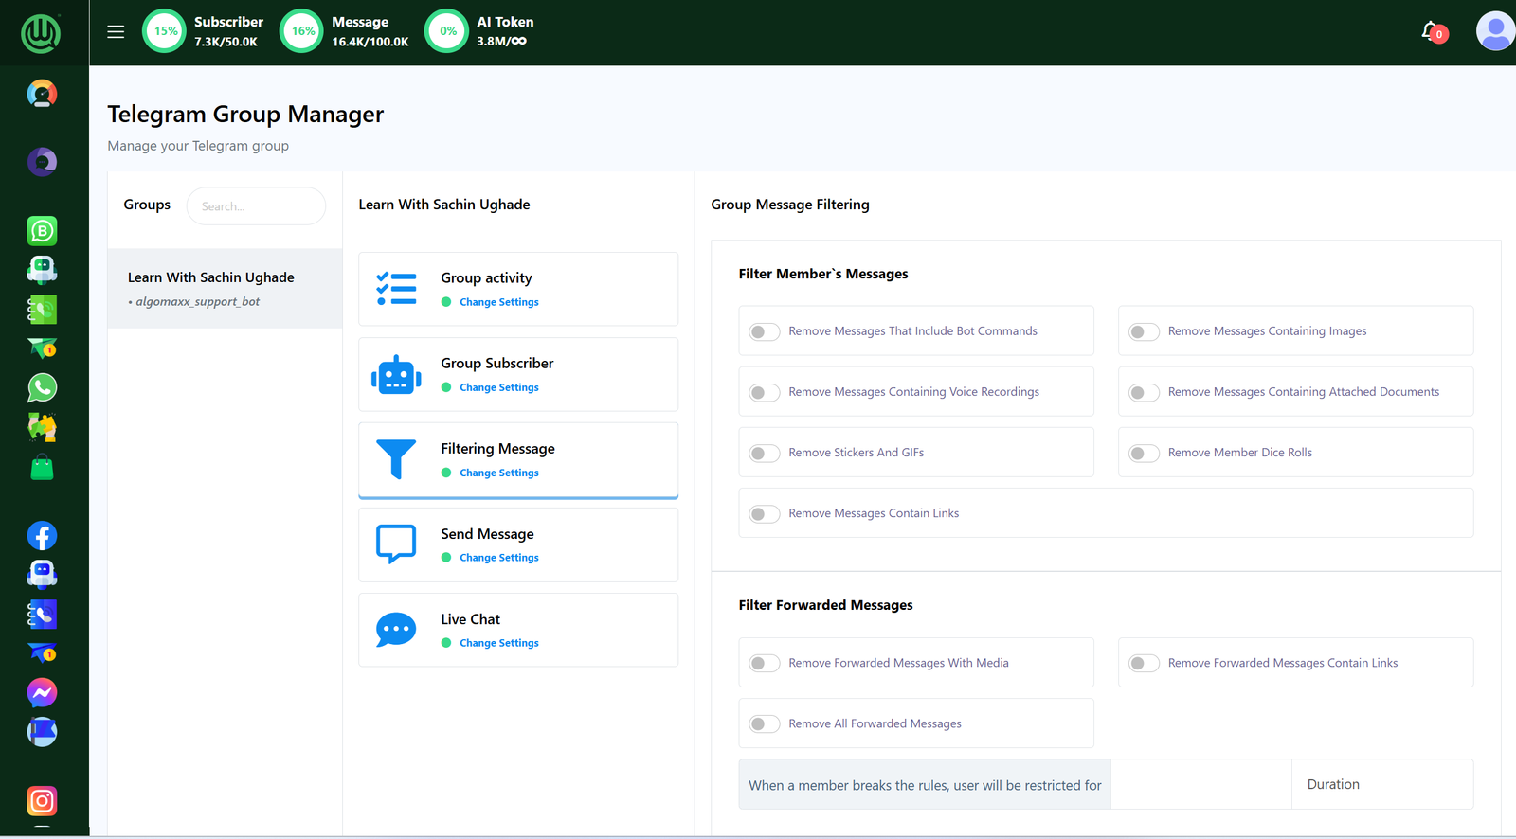The width and height of the screenshot is (1516, 839).
Task: Toggle Remove Stickers And GIFs
Action: pyautogui.click(x=765, y=453)
